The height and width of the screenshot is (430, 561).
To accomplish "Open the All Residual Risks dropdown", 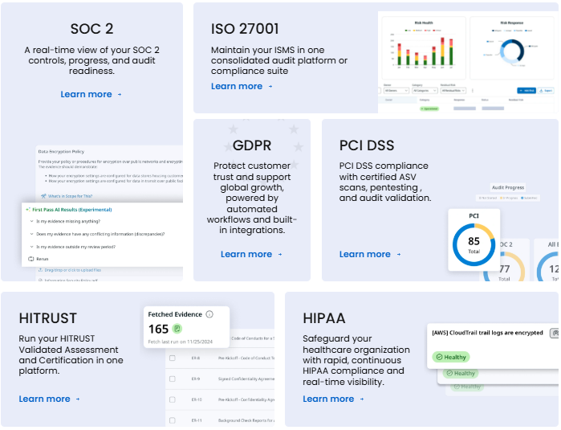I will pos(453,91).
